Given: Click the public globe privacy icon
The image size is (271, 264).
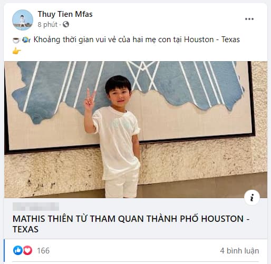Looking at the screenshot, I should tap(66, 24).
